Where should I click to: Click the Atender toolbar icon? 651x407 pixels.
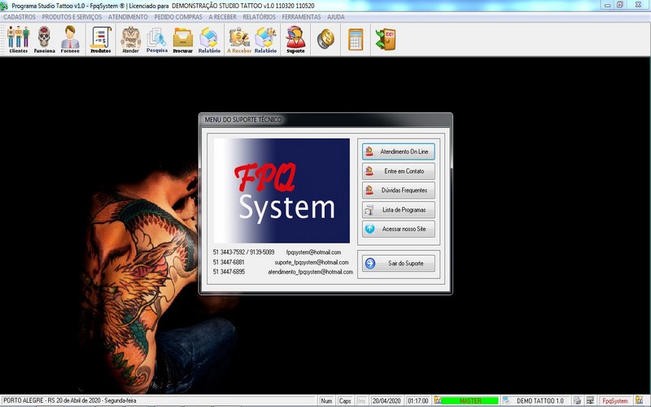[131, 39]
